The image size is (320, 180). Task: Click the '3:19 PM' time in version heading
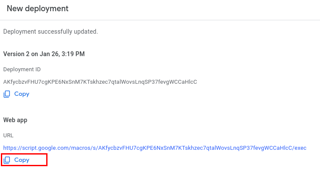click(73, 54)
